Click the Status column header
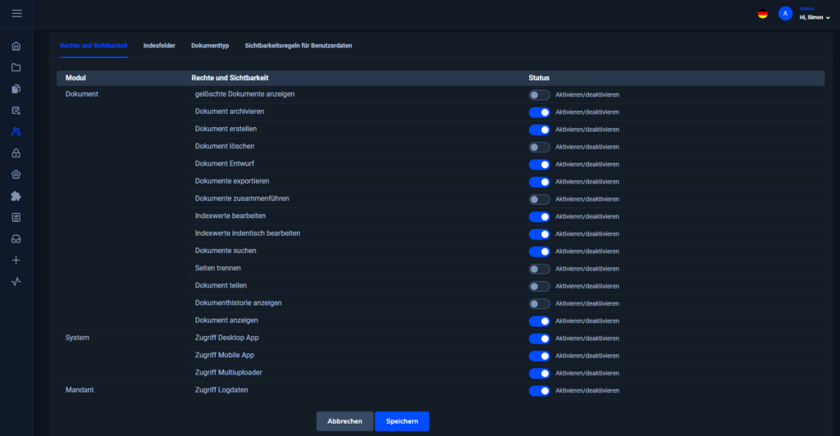This screenshot has height=436, width=840. coord(539,78)
